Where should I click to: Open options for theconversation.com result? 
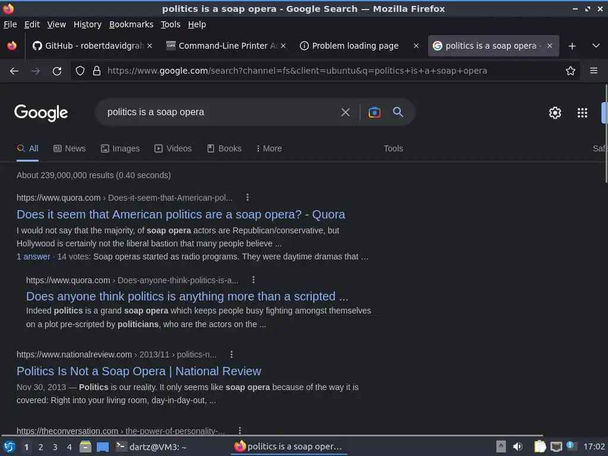240,430
